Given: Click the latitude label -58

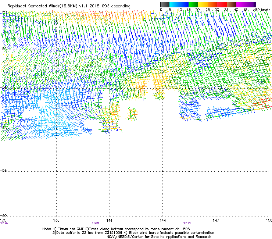Looking at the screenshot, I should point(3,171).
